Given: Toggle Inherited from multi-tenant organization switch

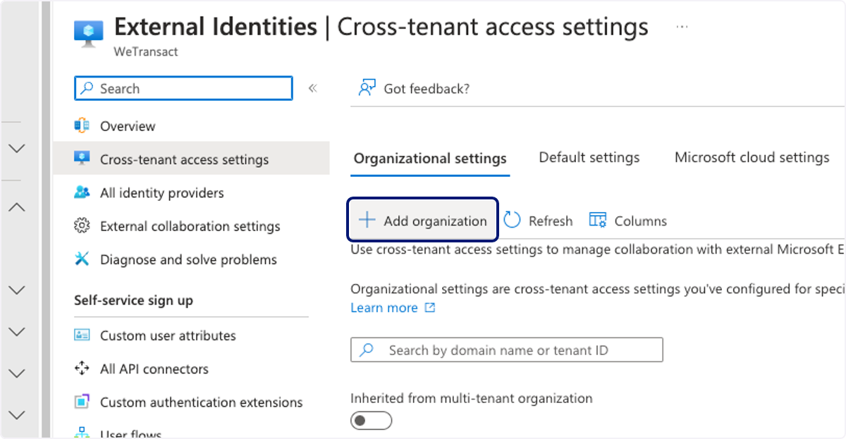Looking at the screenshot, I should click(371, 421).
